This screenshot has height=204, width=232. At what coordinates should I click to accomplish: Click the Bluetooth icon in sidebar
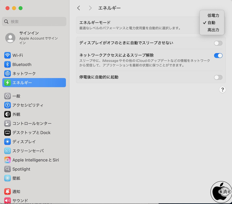tap(7, 64)
